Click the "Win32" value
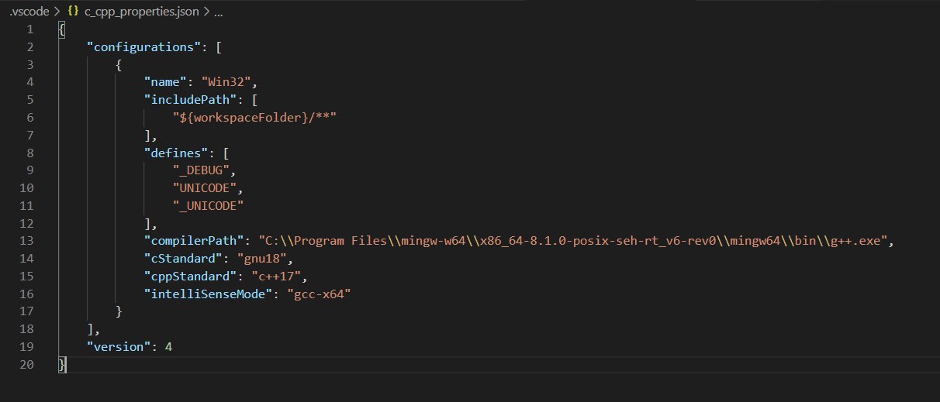The width and height of the screenshot is (940, 402). click(x=226, y=81)
